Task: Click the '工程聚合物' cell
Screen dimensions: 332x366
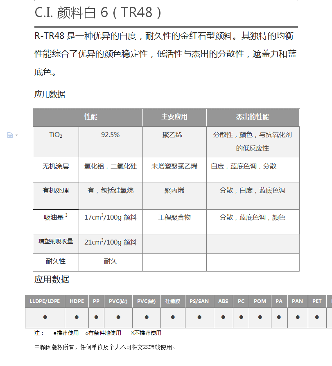Action: tap(174, 218)
